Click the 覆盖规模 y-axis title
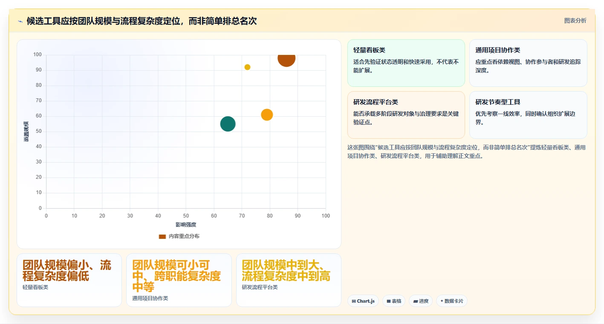 (26, 131)
